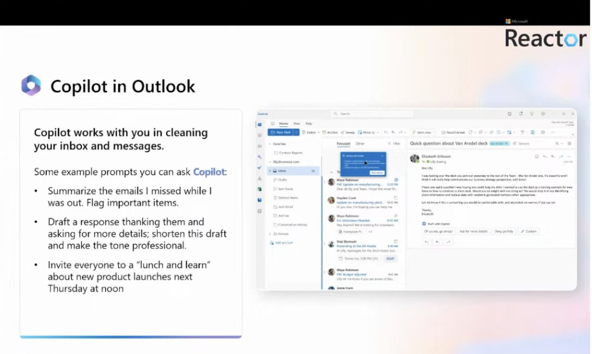
Task: Switch to the Home ribbon tab
Action: tap(284, 123)
